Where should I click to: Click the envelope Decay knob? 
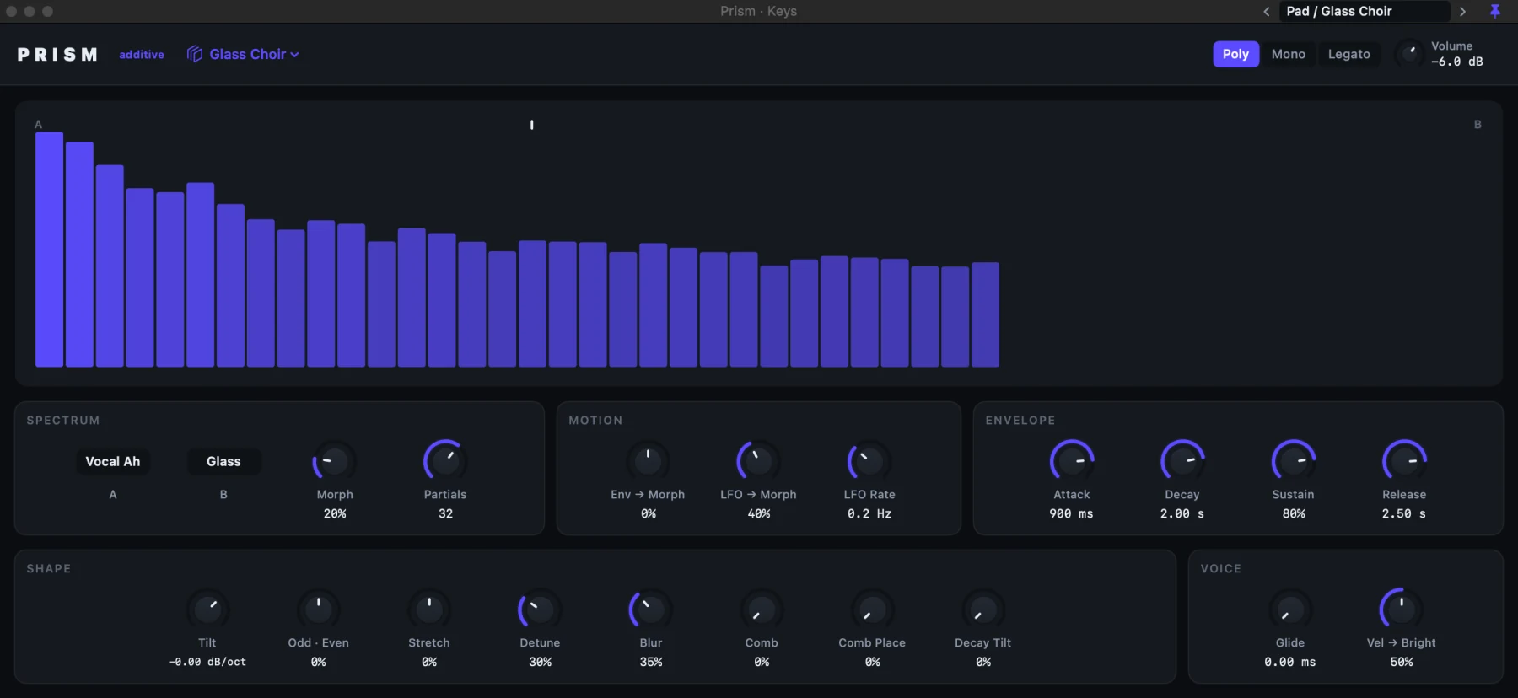click(1182, 461)
